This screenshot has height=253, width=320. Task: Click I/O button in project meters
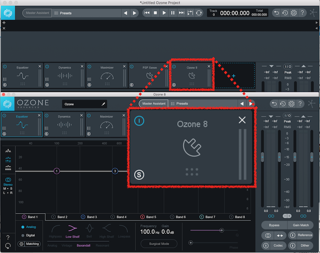coord(288,66)
